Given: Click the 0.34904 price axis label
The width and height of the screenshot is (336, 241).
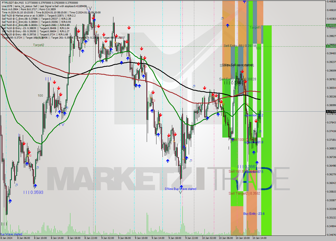Looking at the screenshot, I should [331, 226].
